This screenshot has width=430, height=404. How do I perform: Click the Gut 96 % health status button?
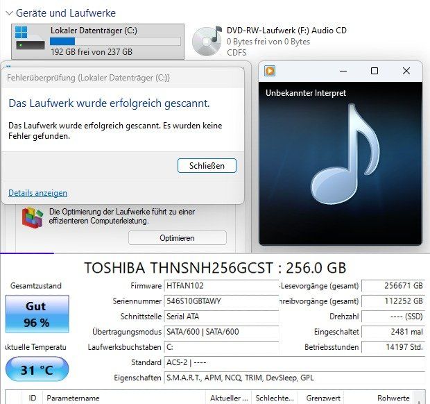click(37, 314)
